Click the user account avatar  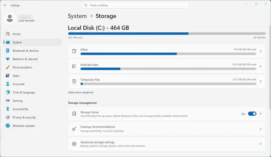click(10, 18)
